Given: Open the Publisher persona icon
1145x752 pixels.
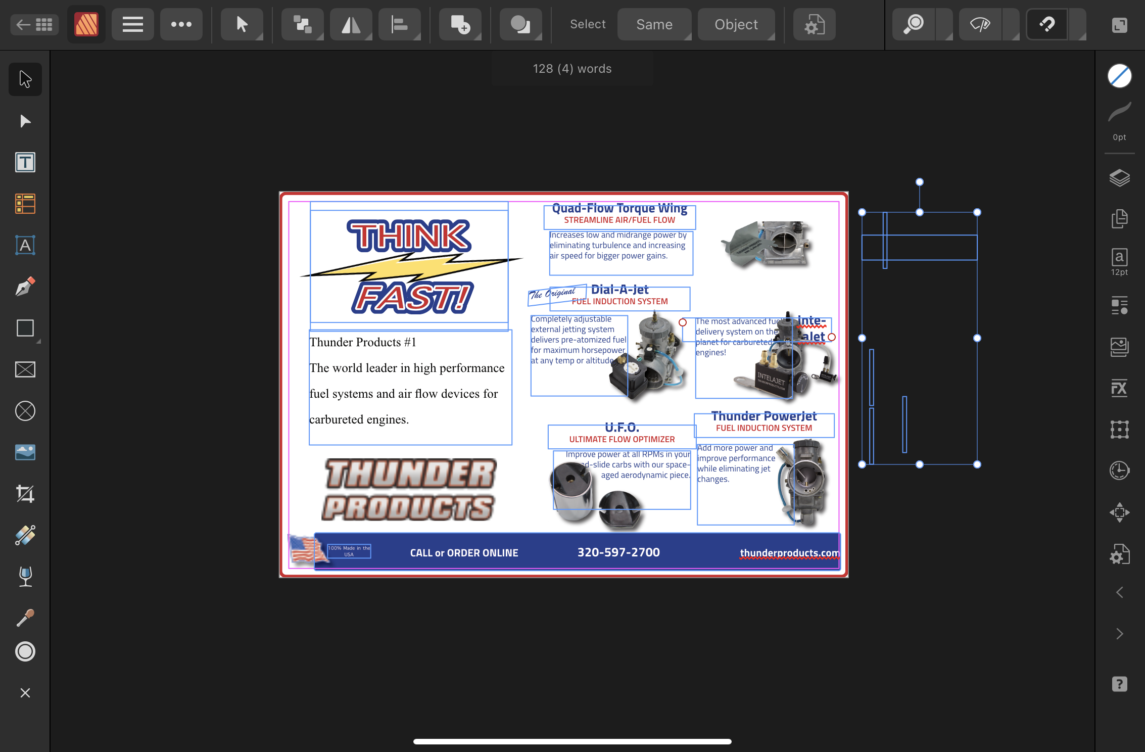Looking at the screenshot, I should point(86,24).
